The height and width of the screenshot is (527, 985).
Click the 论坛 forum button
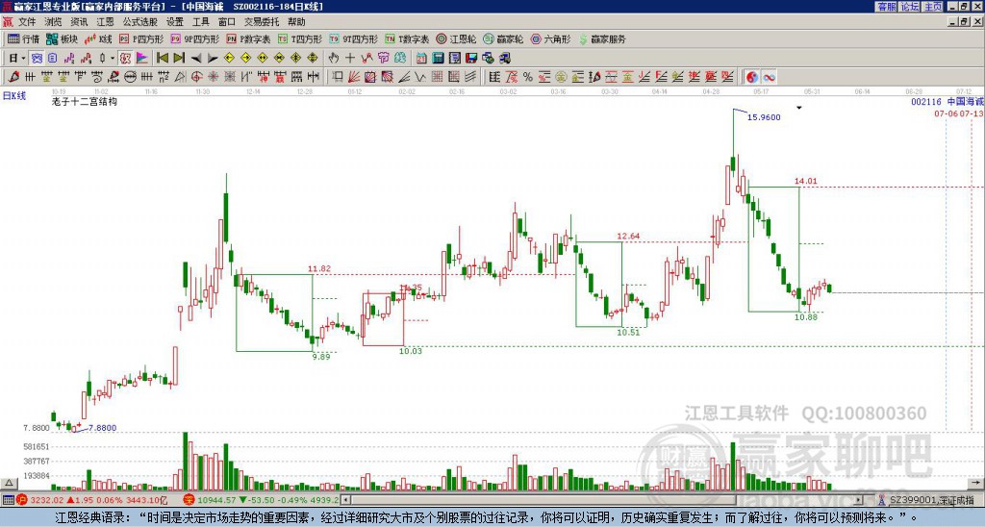pos(909,7)
